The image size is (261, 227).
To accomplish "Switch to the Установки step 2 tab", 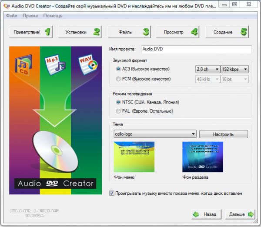I will (80, 32).
